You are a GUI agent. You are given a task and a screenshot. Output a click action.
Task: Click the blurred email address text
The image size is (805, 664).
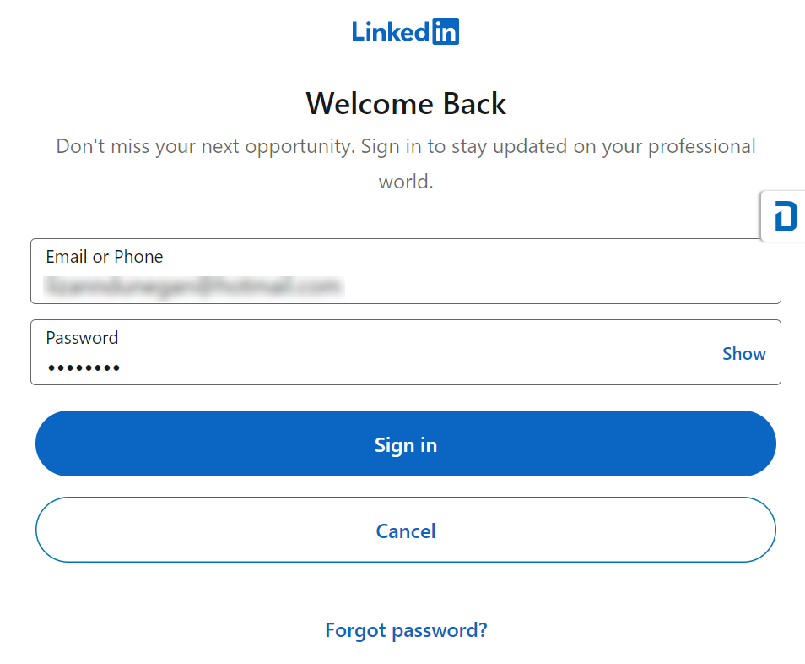[193, 286]
